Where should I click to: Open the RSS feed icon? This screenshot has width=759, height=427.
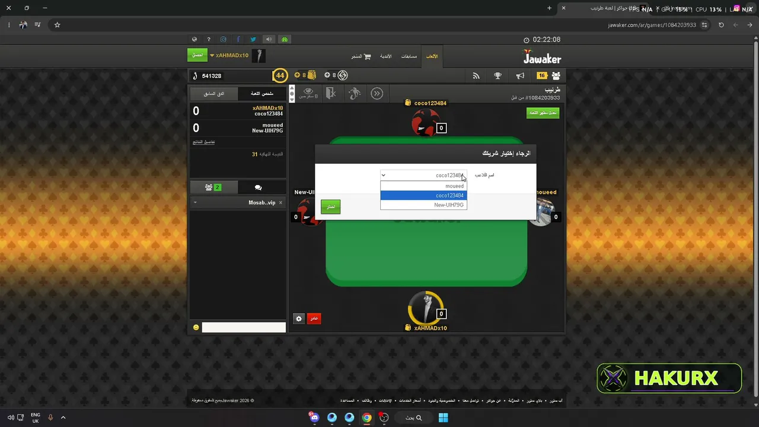[x=476, y=76]
